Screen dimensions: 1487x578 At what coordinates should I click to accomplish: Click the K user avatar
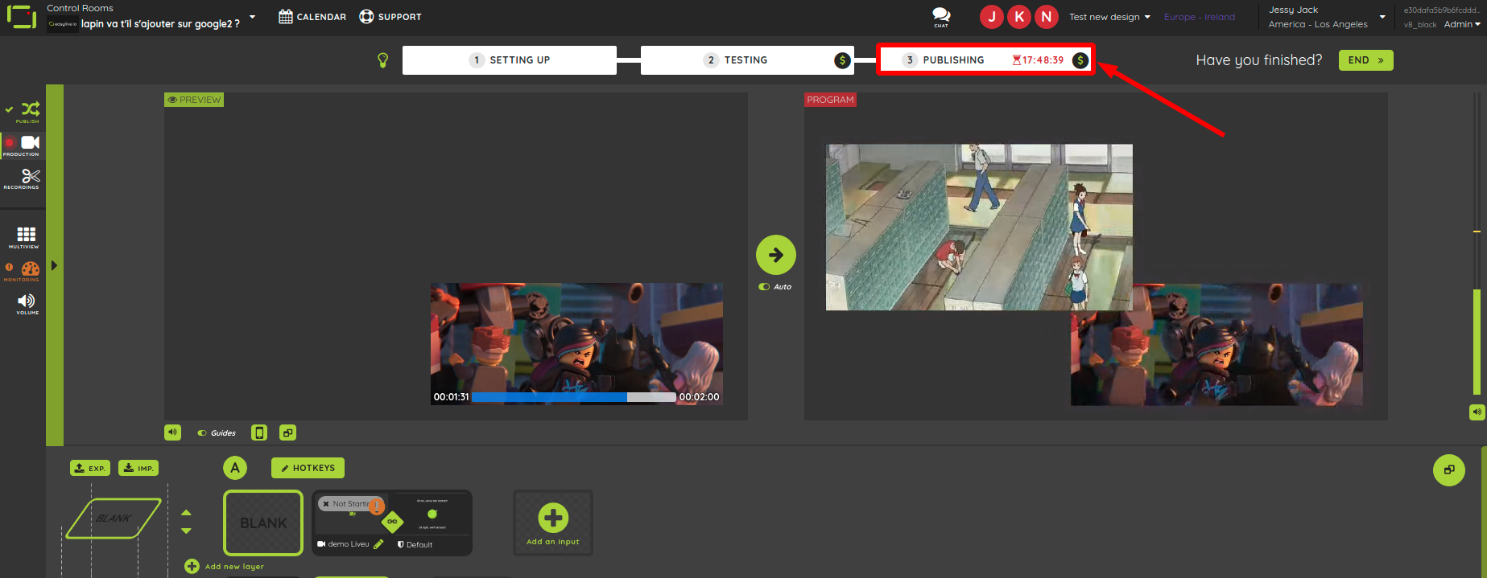tap(1019, 17)
